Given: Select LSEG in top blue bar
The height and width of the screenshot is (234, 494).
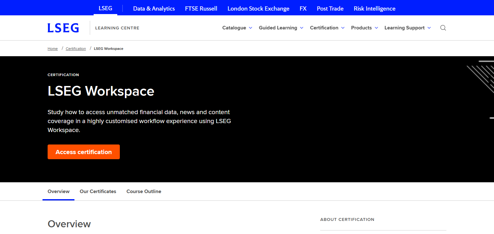Looking at the screenshot, I should (105, 8).
